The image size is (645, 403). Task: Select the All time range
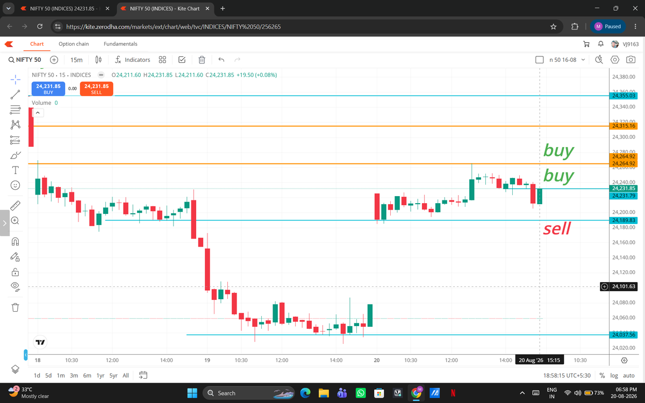click(126, 375)
